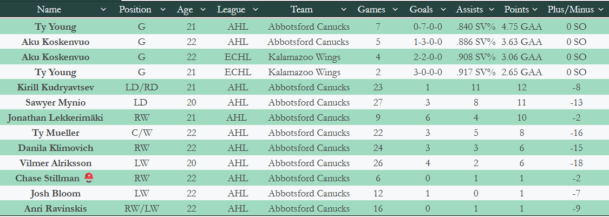Click the Games column sort chevron

click(x=395, y=10)
